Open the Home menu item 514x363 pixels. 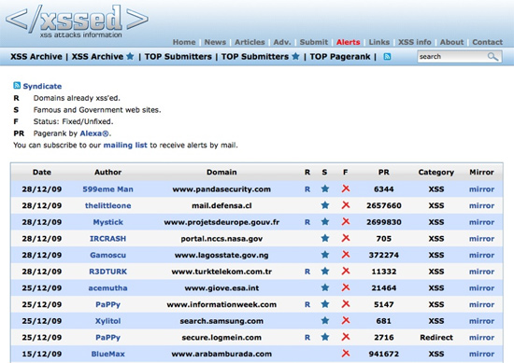[x=184, y=42]
